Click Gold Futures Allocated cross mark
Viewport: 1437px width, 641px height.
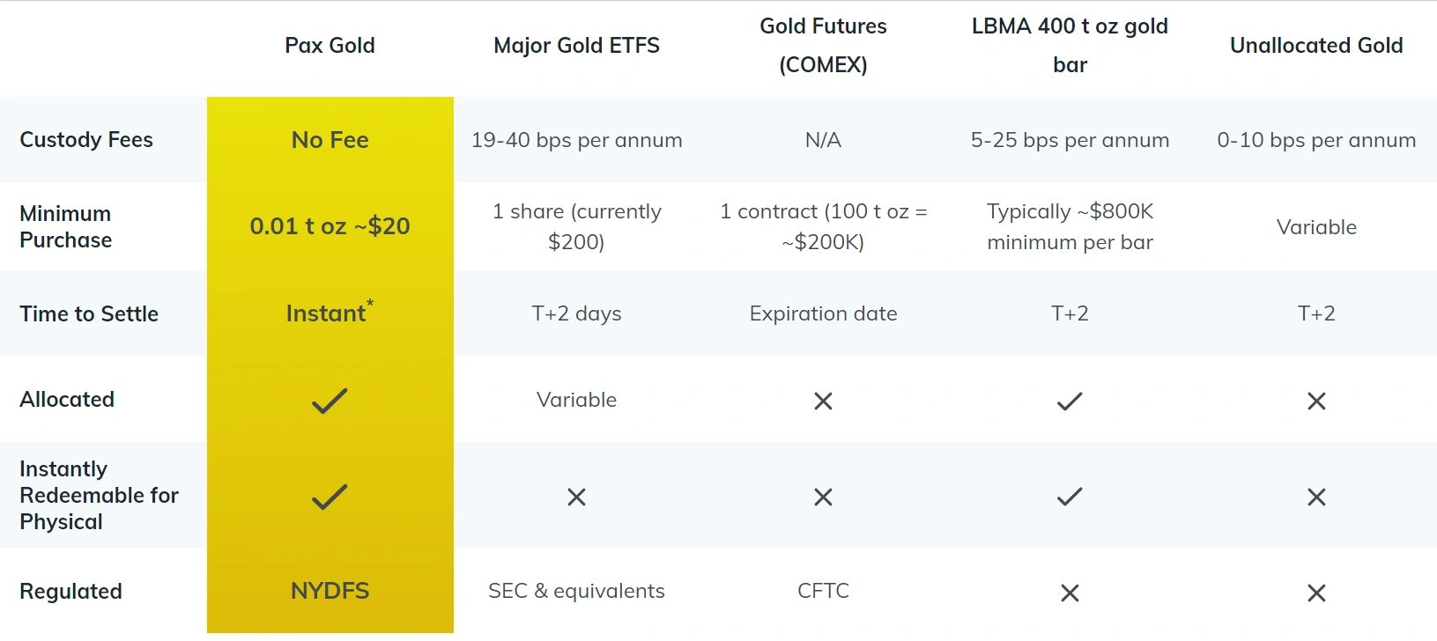click(x=823, y=401)
